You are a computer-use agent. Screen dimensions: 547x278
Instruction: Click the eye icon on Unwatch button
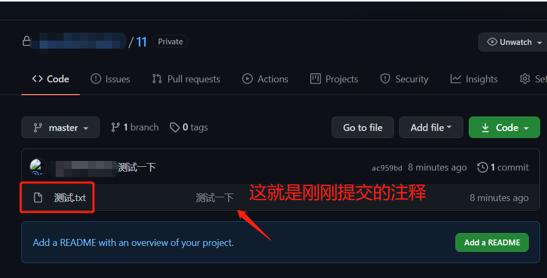(492, 42)
